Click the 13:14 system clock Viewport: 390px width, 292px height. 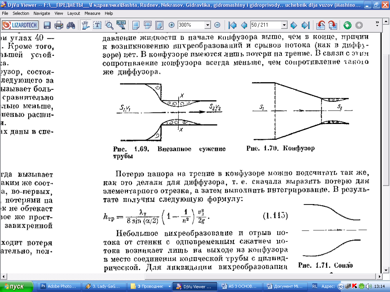click(x=379, y=286)
